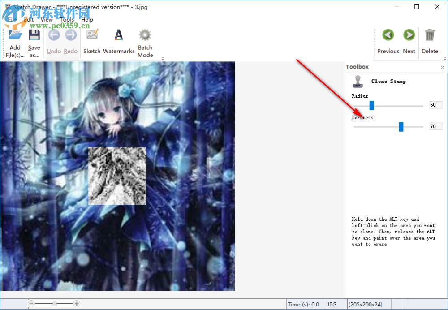Enter Batch Mode
The height and width of the screenshot is (310, 448).
[x=145, y=39]
